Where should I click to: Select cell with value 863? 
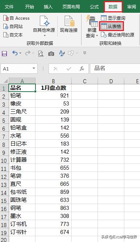(53, 208)
